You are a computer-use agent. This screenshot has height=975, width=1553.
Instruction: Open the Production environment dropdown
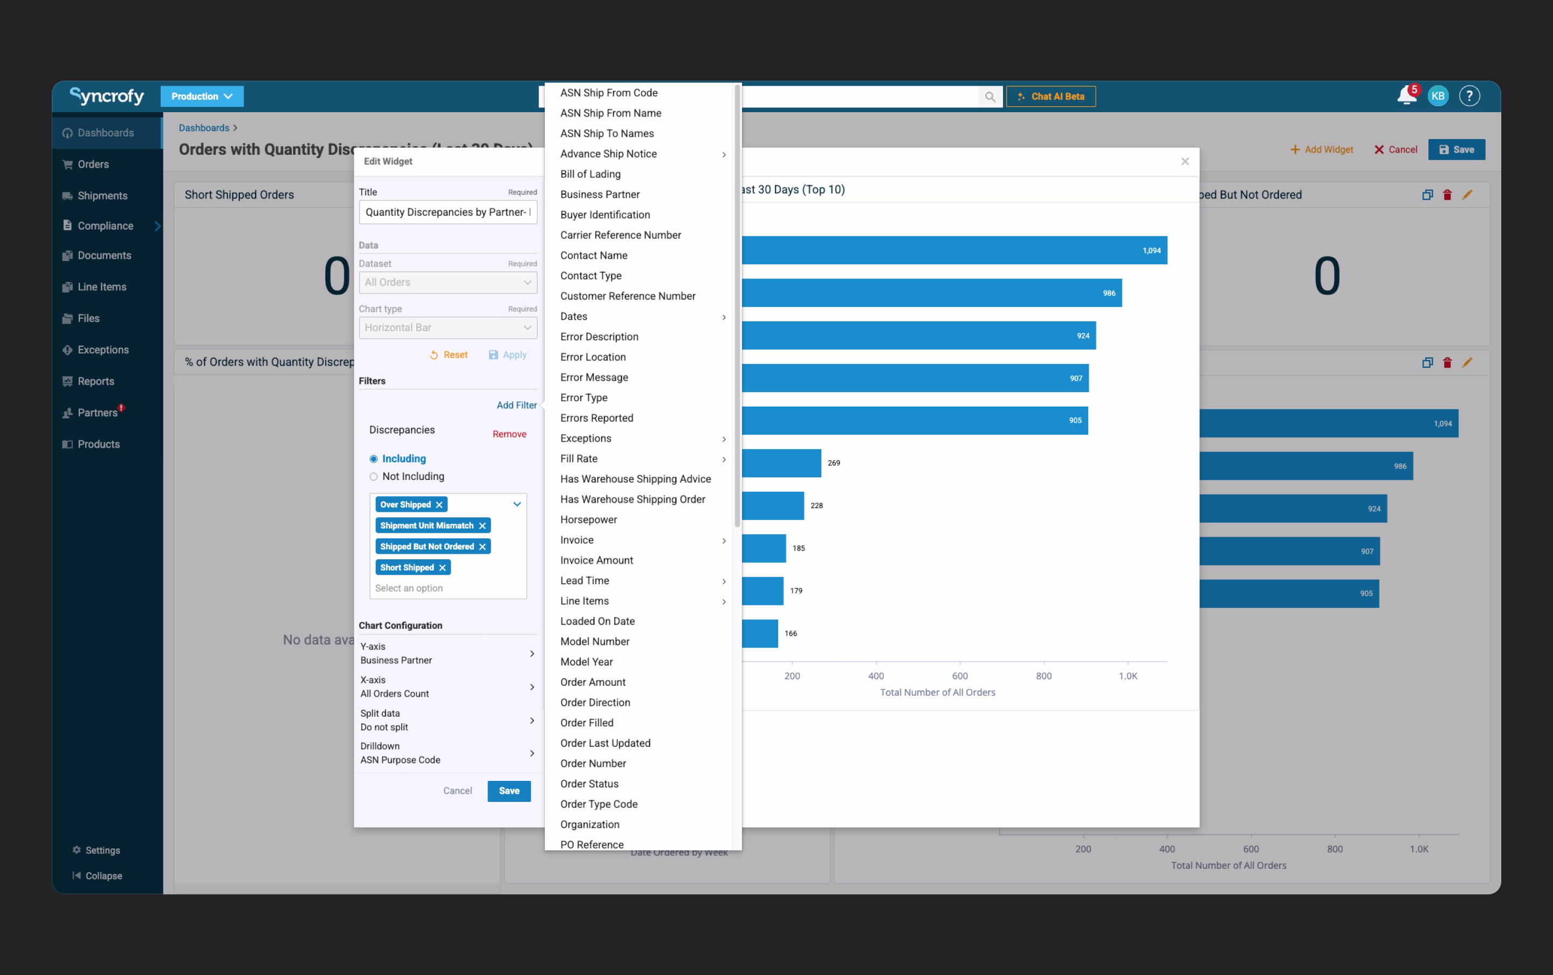click(x=202, y=96)
